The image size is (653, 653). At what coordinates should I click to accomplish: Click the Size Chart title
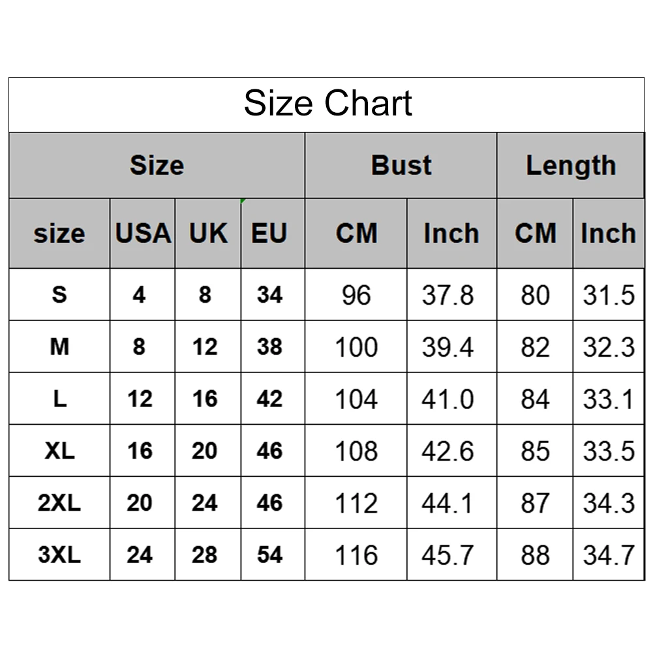tap(327, 103)
